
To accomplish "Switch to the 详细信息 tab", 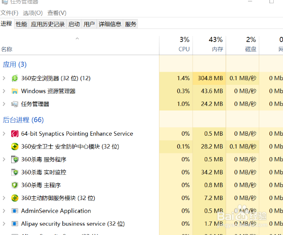I will click(110, 24).
